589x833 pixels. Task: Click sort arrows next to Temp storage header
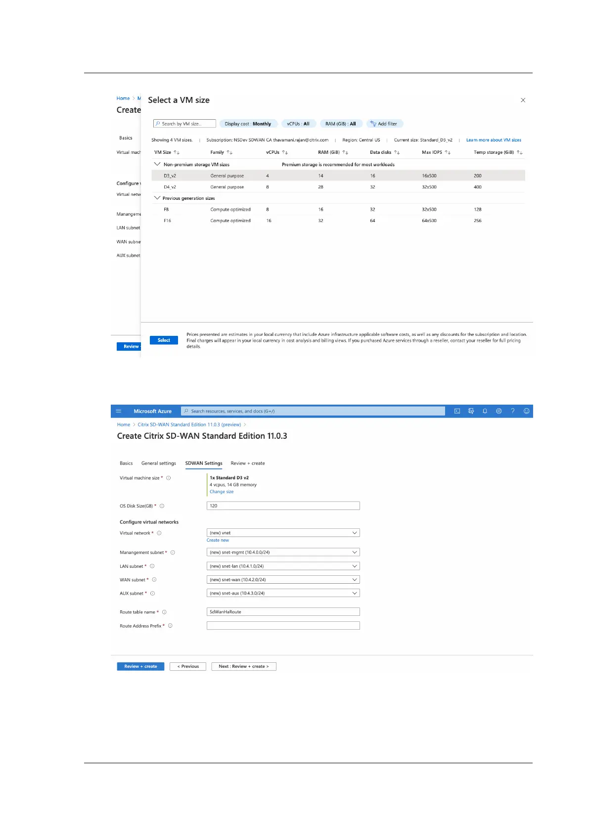(x=519, y=152)
